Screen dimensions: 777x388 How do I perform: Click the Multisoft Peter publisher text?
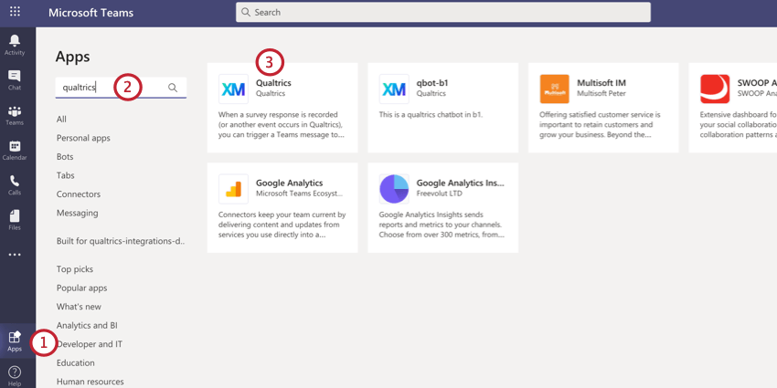601,93
